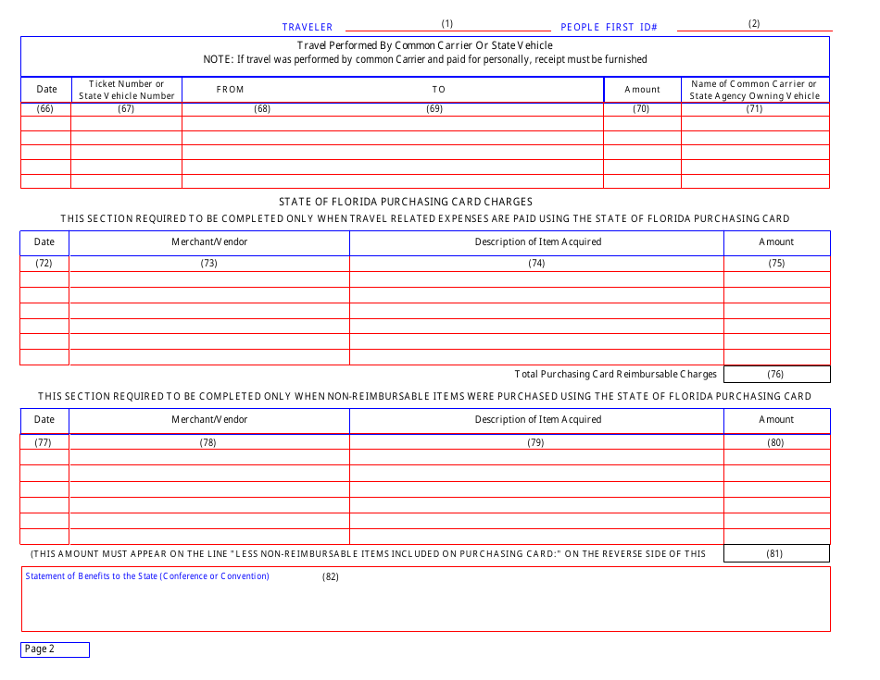
Task: Click the Total Purchasing Card Reimbursable Charges field (76)
Action: tap(777, 374)
